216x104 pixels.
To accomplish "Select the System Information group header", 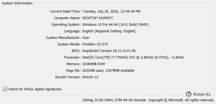I will point(17,3).
